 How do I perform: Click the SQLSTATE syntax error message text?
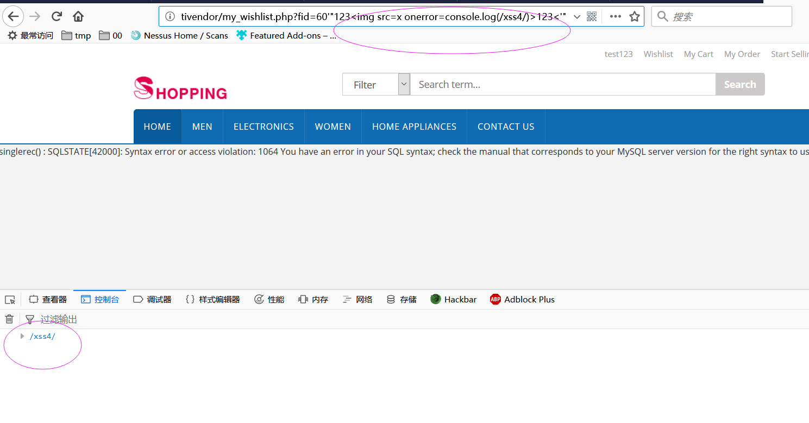coord(404,152)
